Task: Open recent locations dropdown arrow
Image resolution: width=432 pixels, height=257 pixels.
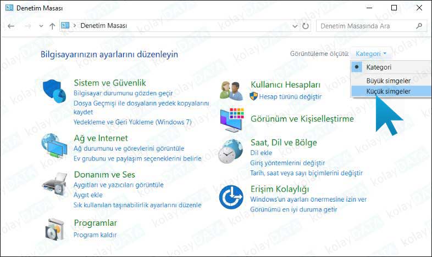Action: pyautogui.click(x=41, y=26)
